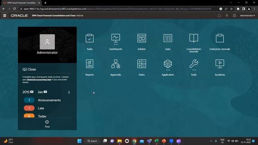Open a new browser tab
Image resolution: width=258 pixels, height=145 pixels.
pos(45,3)
